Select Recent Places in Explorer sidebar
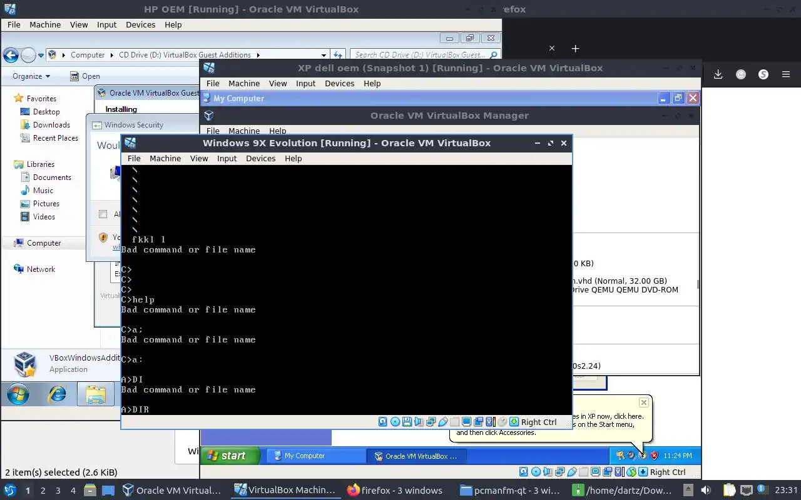 tap(56, 138)
